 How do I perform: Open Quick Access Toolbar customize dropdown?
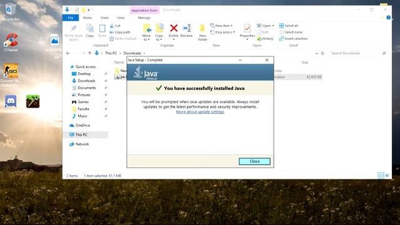(89, 10)
